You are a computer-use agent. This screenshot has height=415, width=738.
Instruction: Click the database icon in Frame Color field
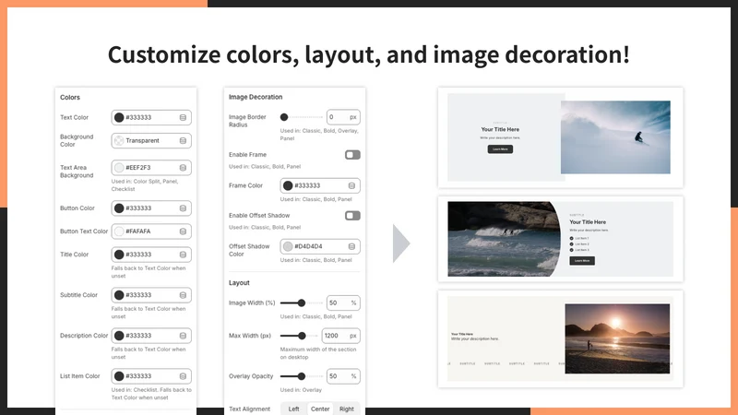tap(351, 186)
